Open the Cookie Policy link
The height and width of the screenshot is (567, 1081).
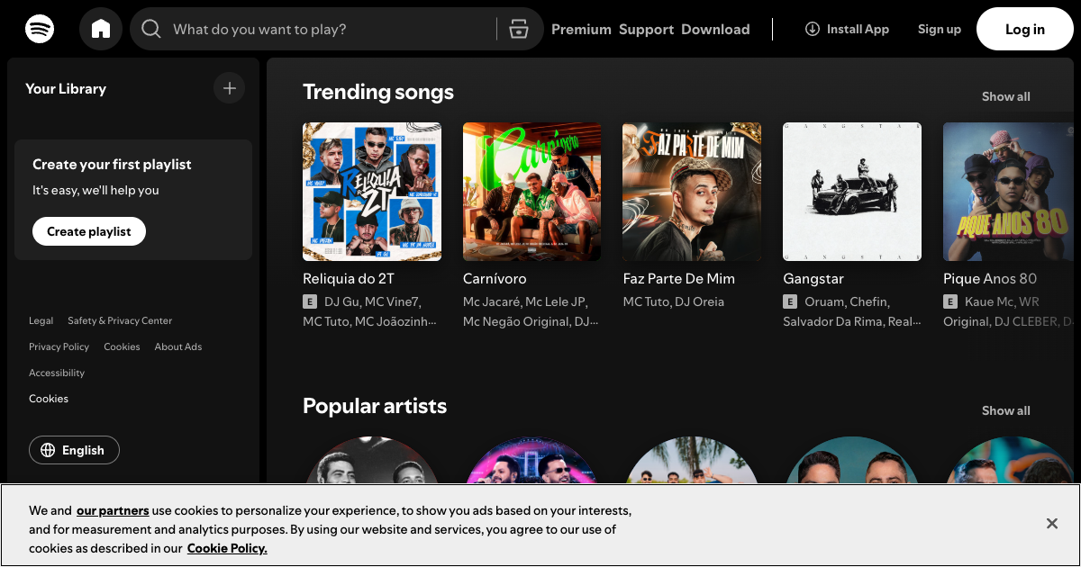coord(227,548)
